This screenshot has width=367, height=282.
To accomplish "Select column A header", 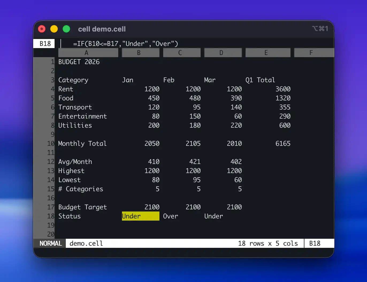I will 88,53.
